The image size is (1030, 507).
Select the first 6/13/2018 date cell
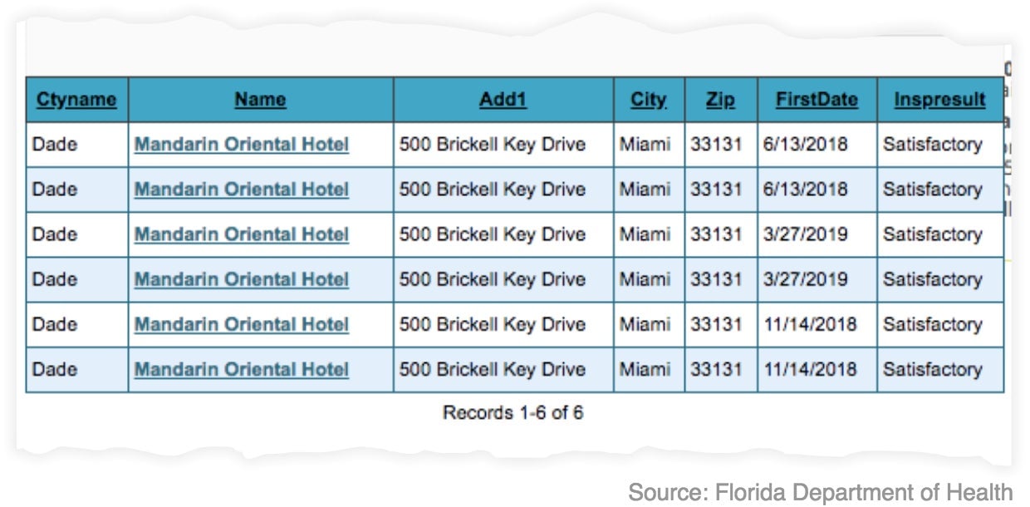(x=817, y=145)
